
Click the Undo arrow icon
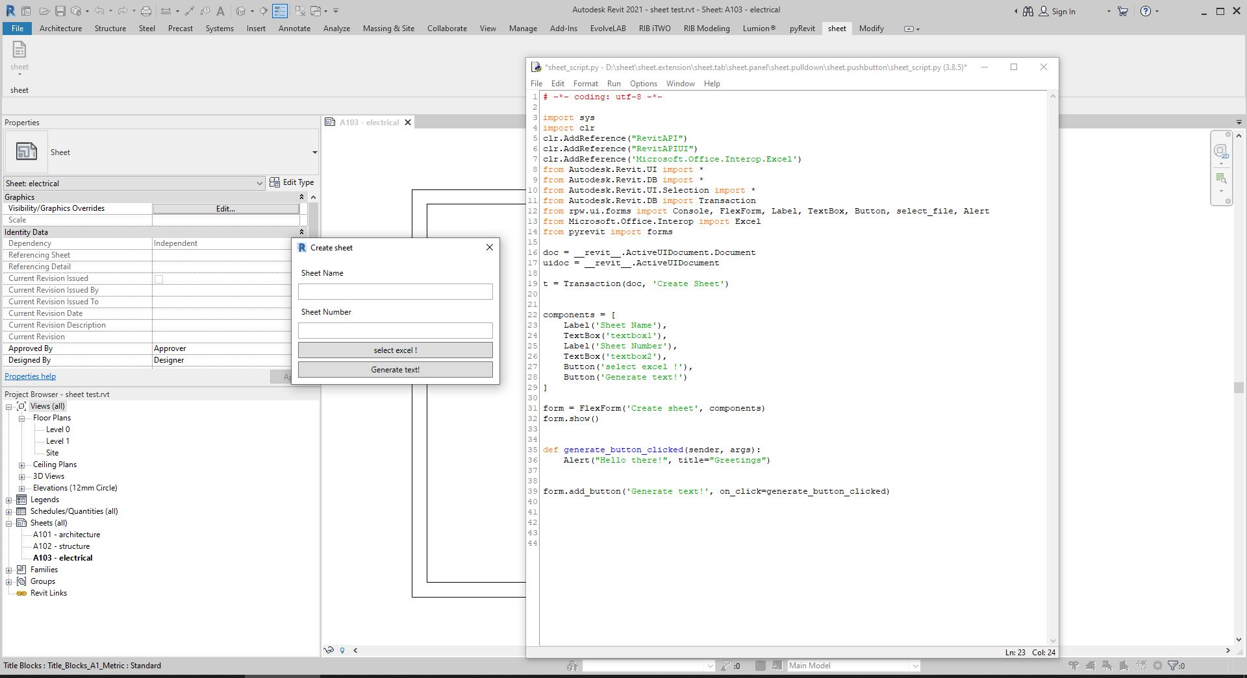coord(99,11)
